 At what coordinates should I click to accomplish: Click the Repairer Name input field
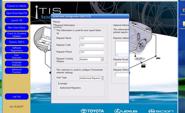tap(92, 38)
